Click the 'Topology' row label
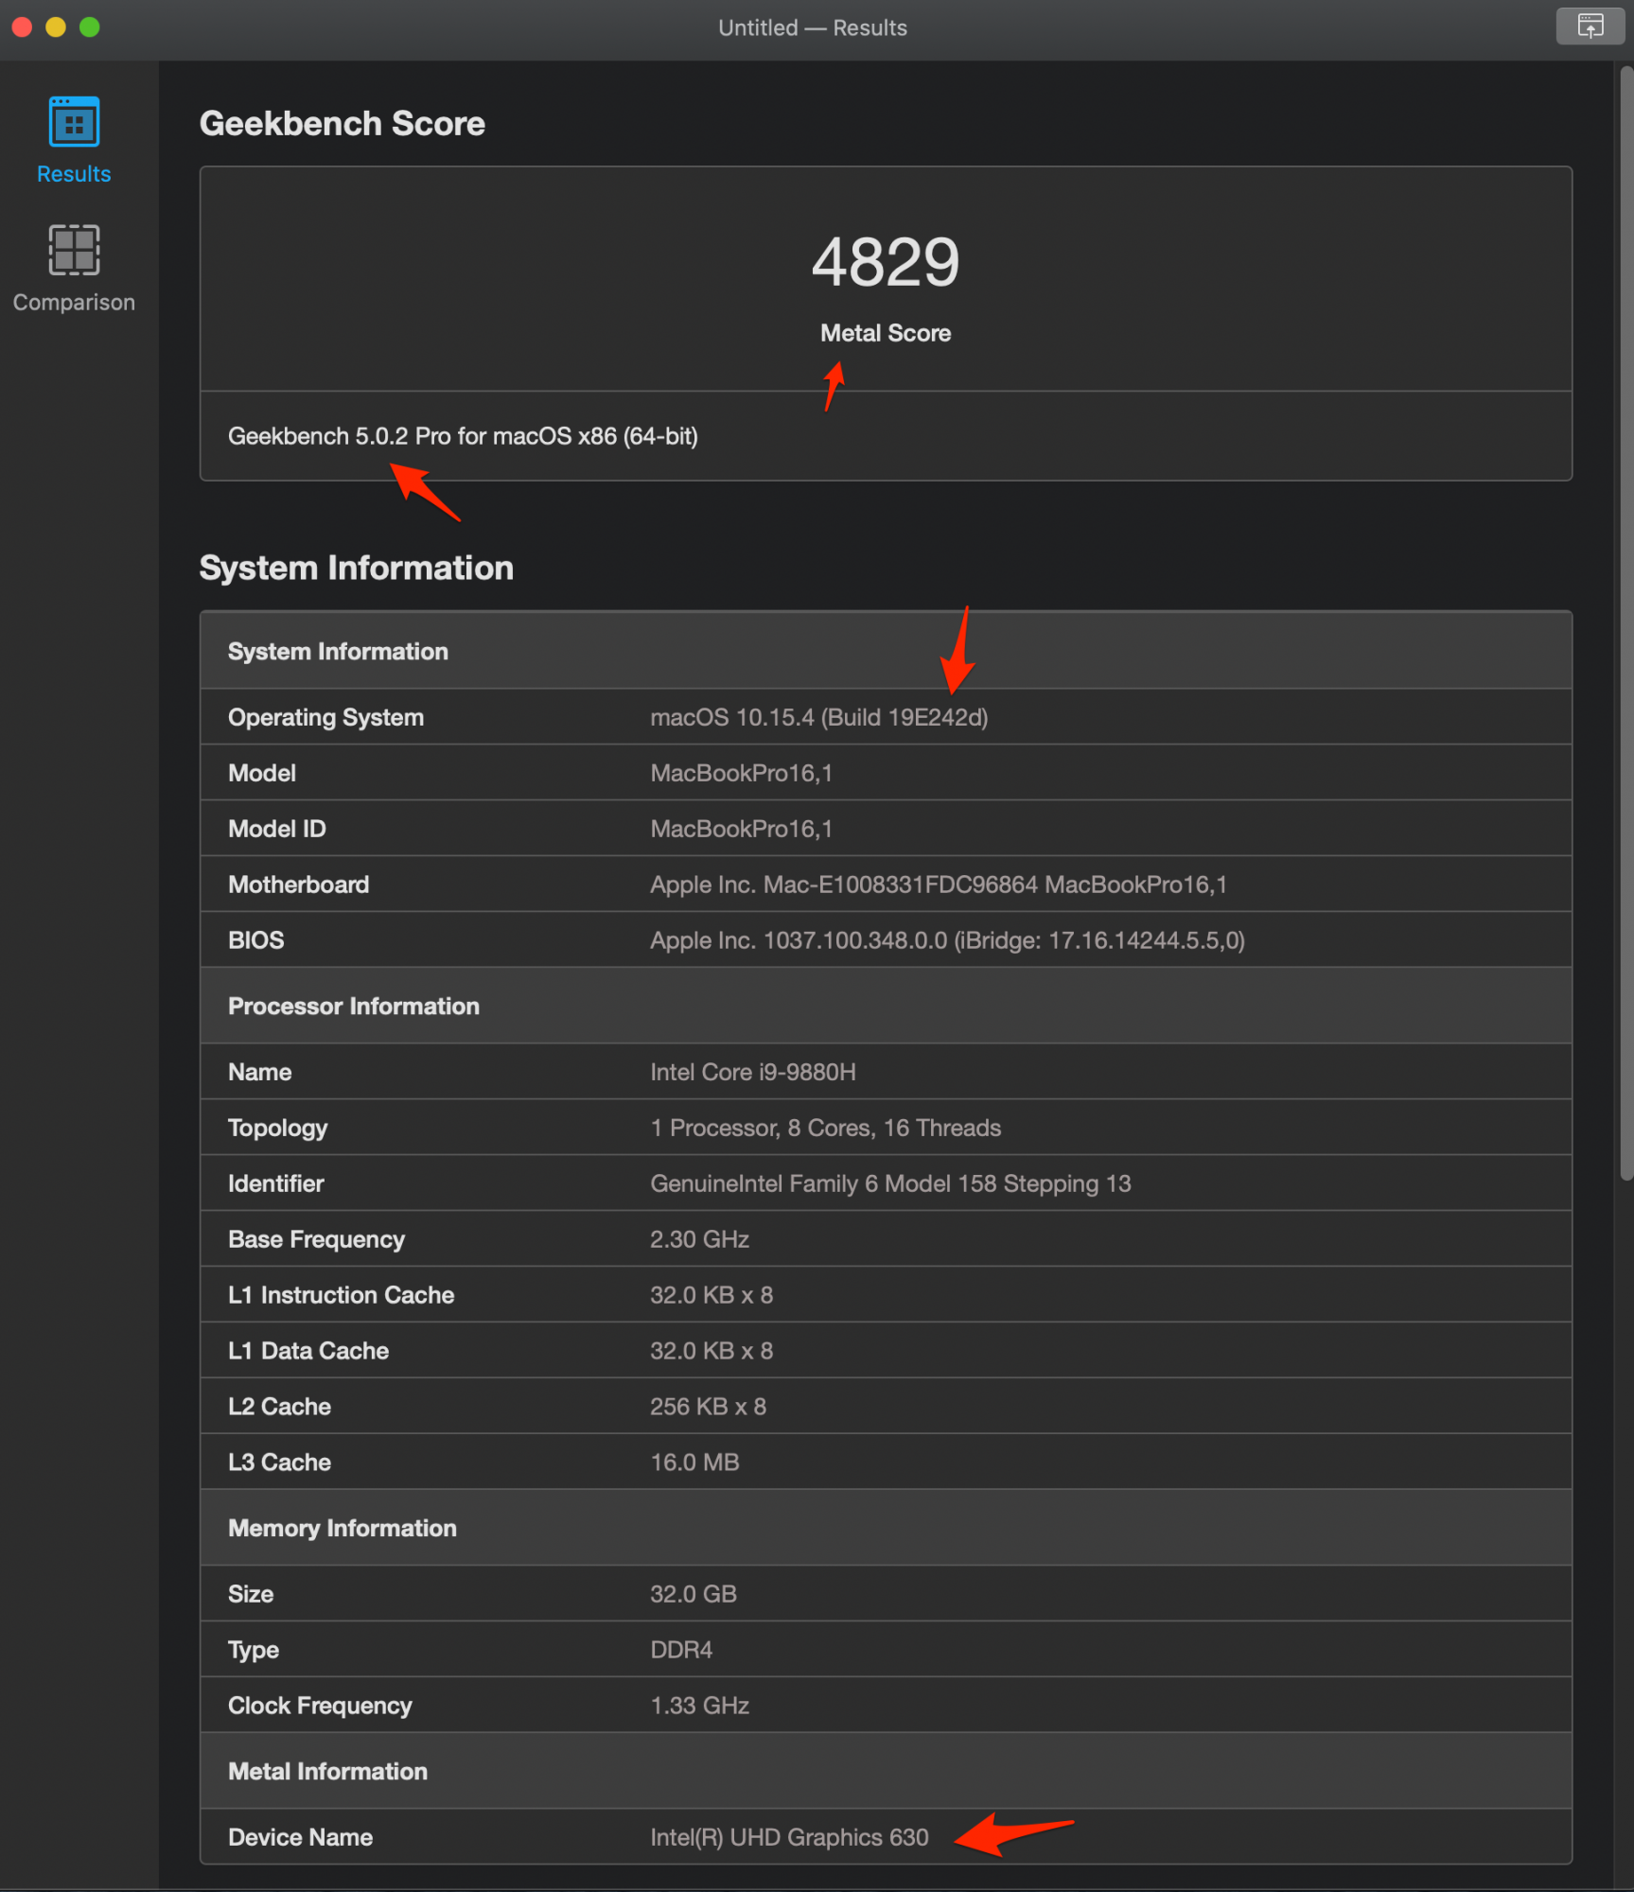 coord(277,1128)
